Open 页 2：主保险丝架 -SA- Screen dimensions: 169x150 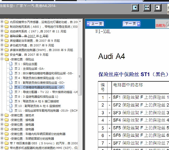point(29,69)
